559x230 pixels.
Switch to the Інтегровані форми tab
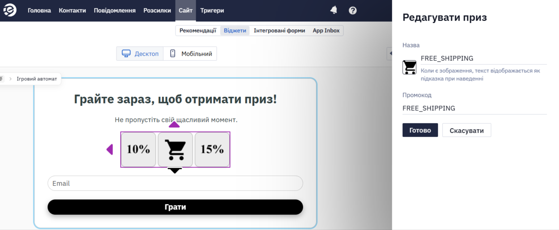pos(279,31)
